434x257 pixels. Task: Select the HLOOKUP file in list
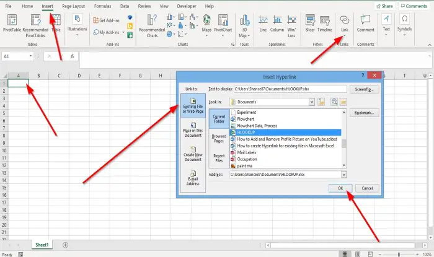(x=285, y=133)
